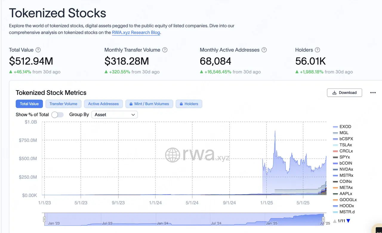
Task: Click the $512.94M total value figure
Action: [31, 61]
